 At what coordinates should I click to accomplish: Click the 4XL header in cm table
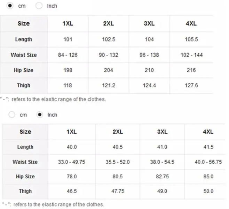[191, 24]
